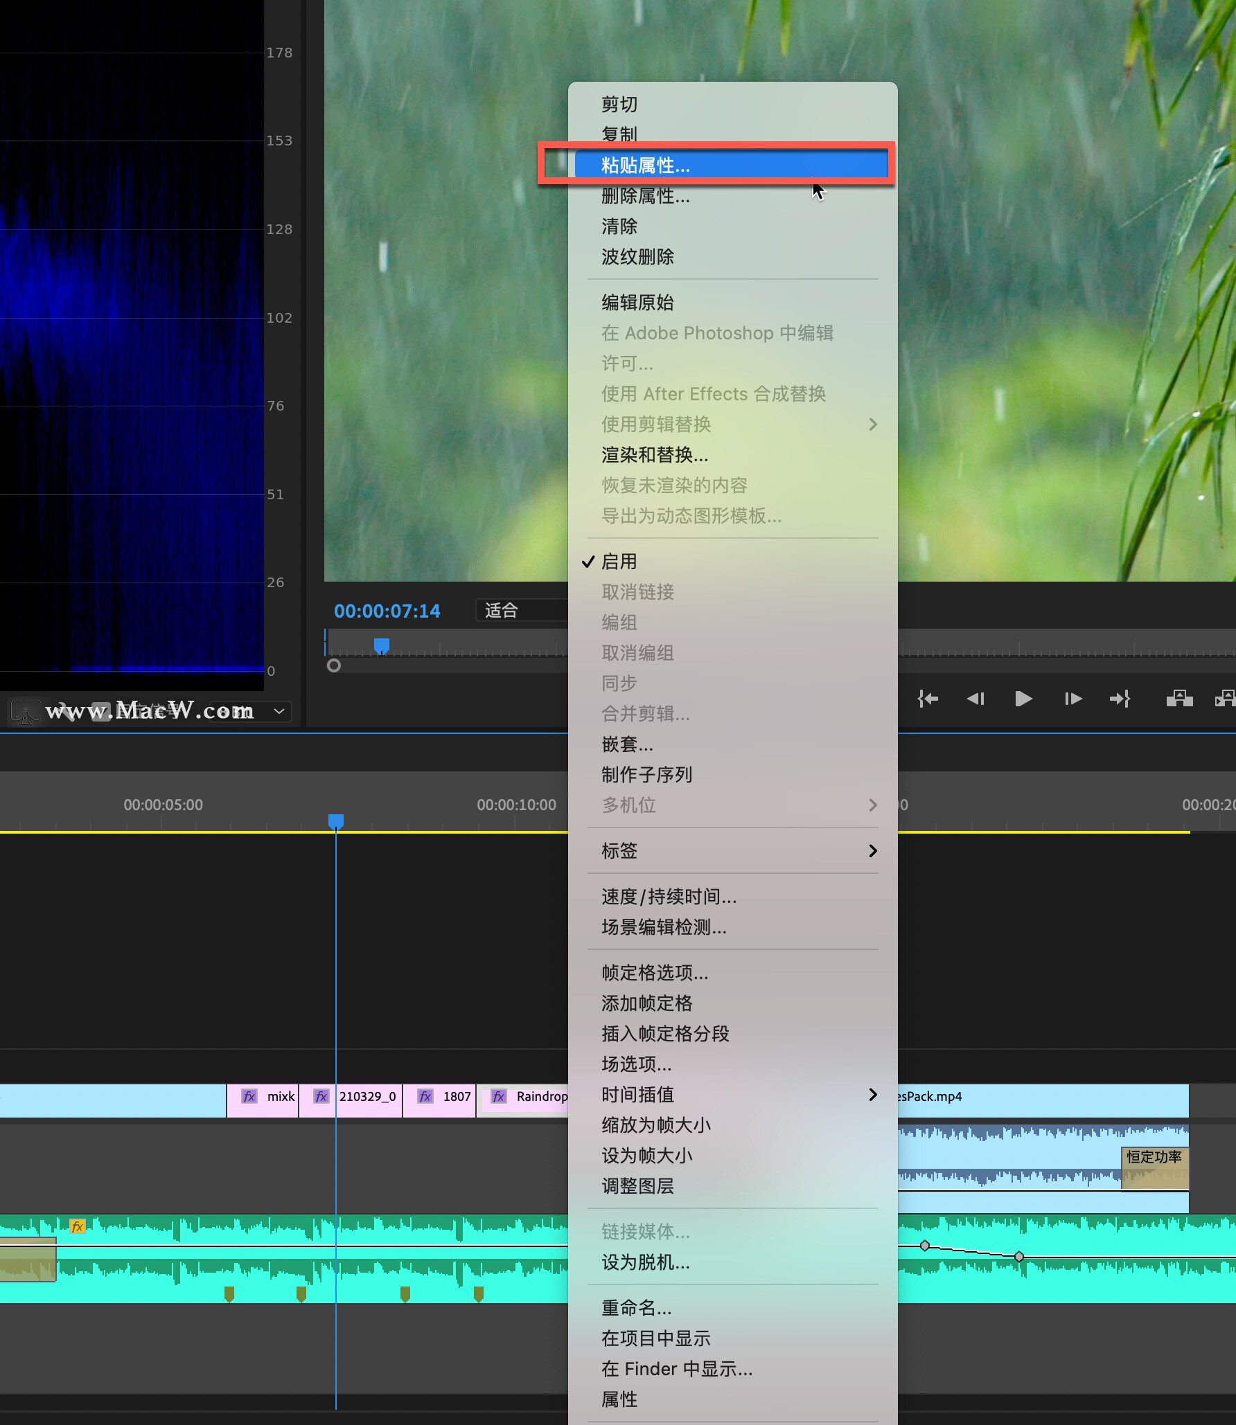Click the audio marker below the Raindrop clip
The height and width of the screenshot is (1425, 1236).
479,1294
